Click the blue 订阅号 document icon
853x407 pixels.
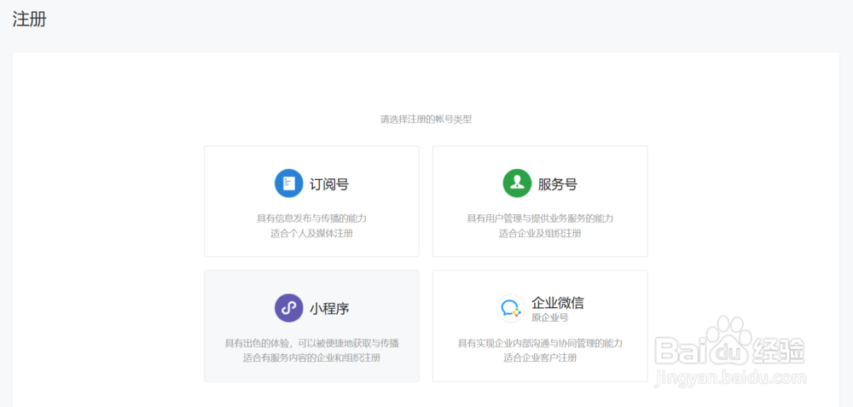click(288, 183)
